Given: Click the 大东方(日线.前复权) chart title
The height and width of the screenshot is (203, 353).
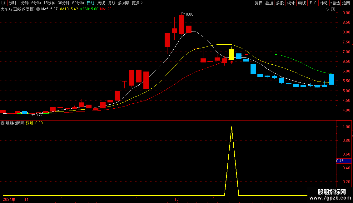Looking at the screenshot, I should [x=17, y=9].
